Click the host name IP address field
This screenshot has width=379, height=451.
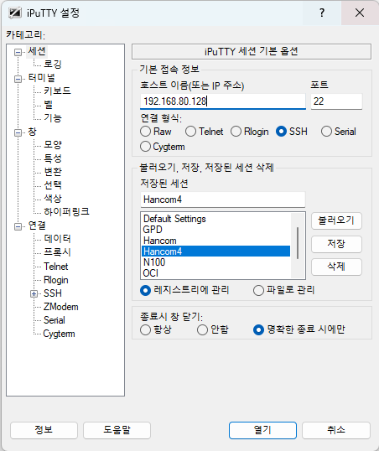point(223,101)
